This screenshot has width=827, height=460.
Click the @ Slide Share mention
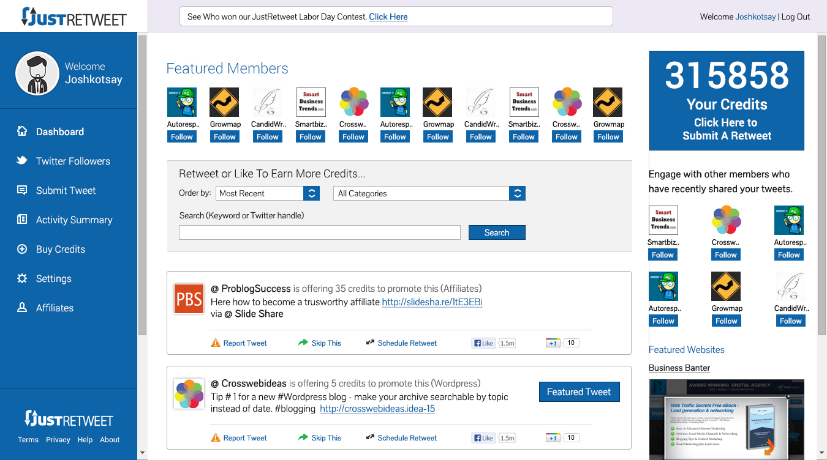pyautogui.click(x=254, y=314)
